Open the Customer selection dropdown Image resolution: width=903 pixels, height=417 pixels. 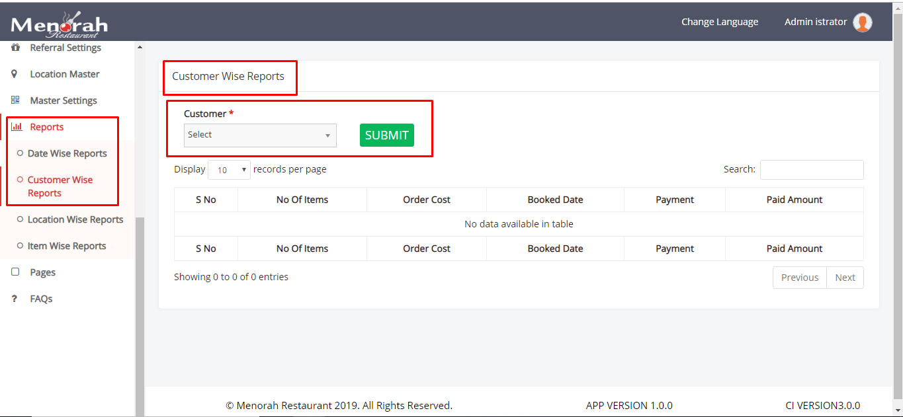click(260, 135)
